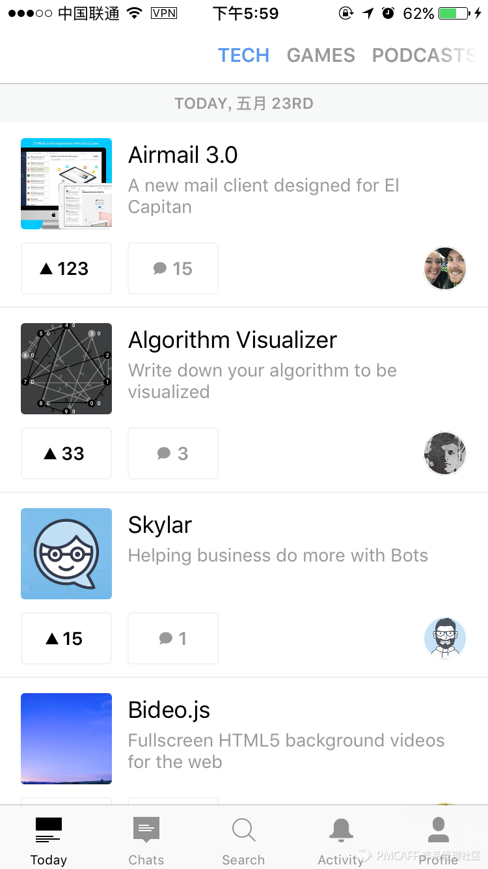Open the Skylar bot logo
The width and height of the screenshot is (488, 869).
point(66,554)
